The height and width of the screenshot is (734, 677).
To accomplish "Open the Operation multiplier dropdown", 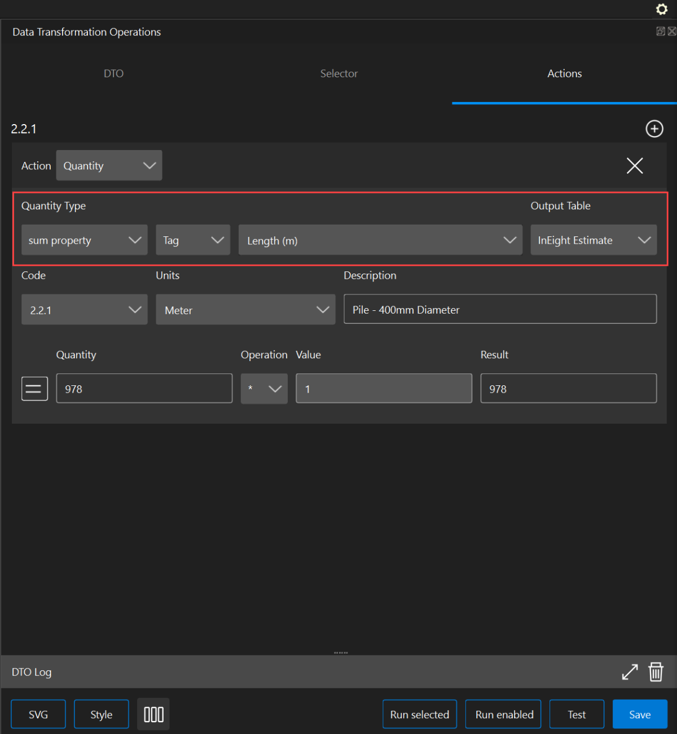I will (264, 389).
